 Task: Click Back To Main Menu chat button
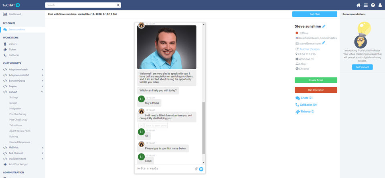pos(156,126)
